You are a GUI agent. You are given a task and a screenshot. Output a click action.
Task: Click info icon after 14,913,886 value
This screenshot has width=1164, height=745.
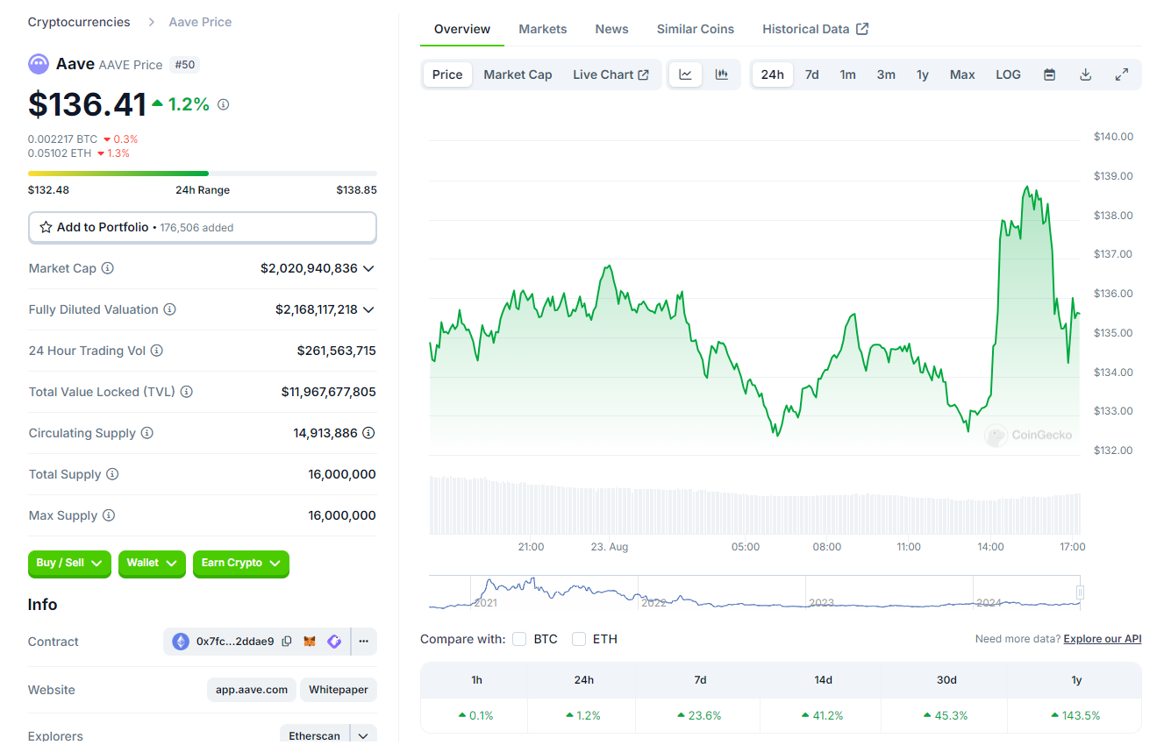(x=368, y=433)
